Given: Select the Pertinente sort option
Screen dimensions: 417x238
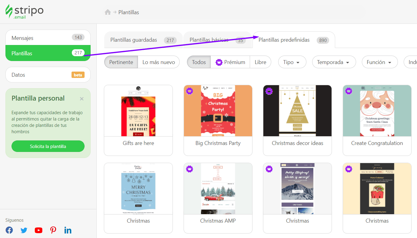Looking at the screenshot, I should click(121, 62).
